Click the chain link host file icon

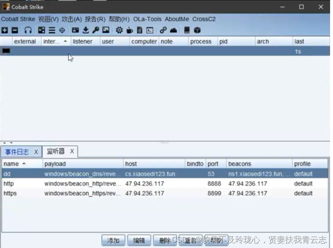[x=163, y=30]
